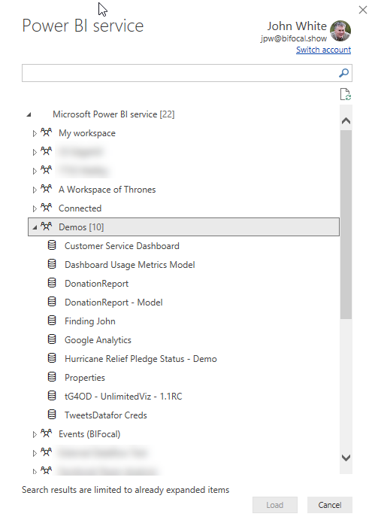Click the A Workspace of Thrones group icon
The width and height of the screenshot is (375, 526).
point(47,189)
